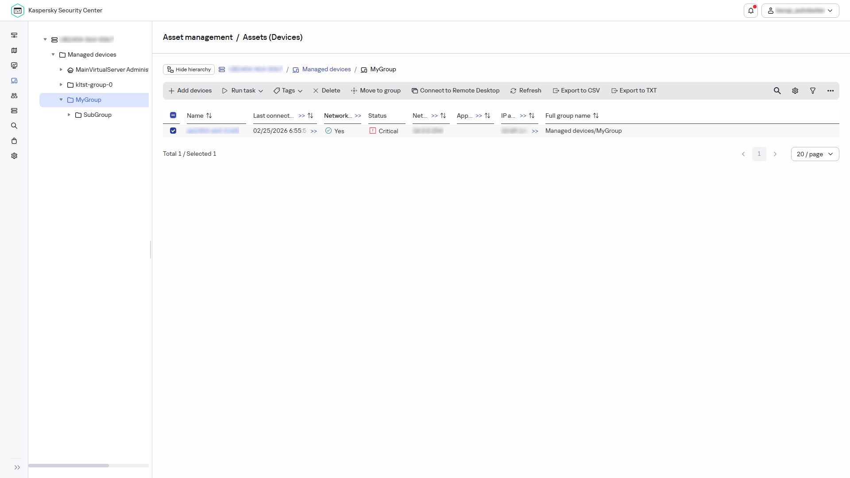Open the search icon in the left sidebar
Screen dimensions: 850x478
(14, 126)
